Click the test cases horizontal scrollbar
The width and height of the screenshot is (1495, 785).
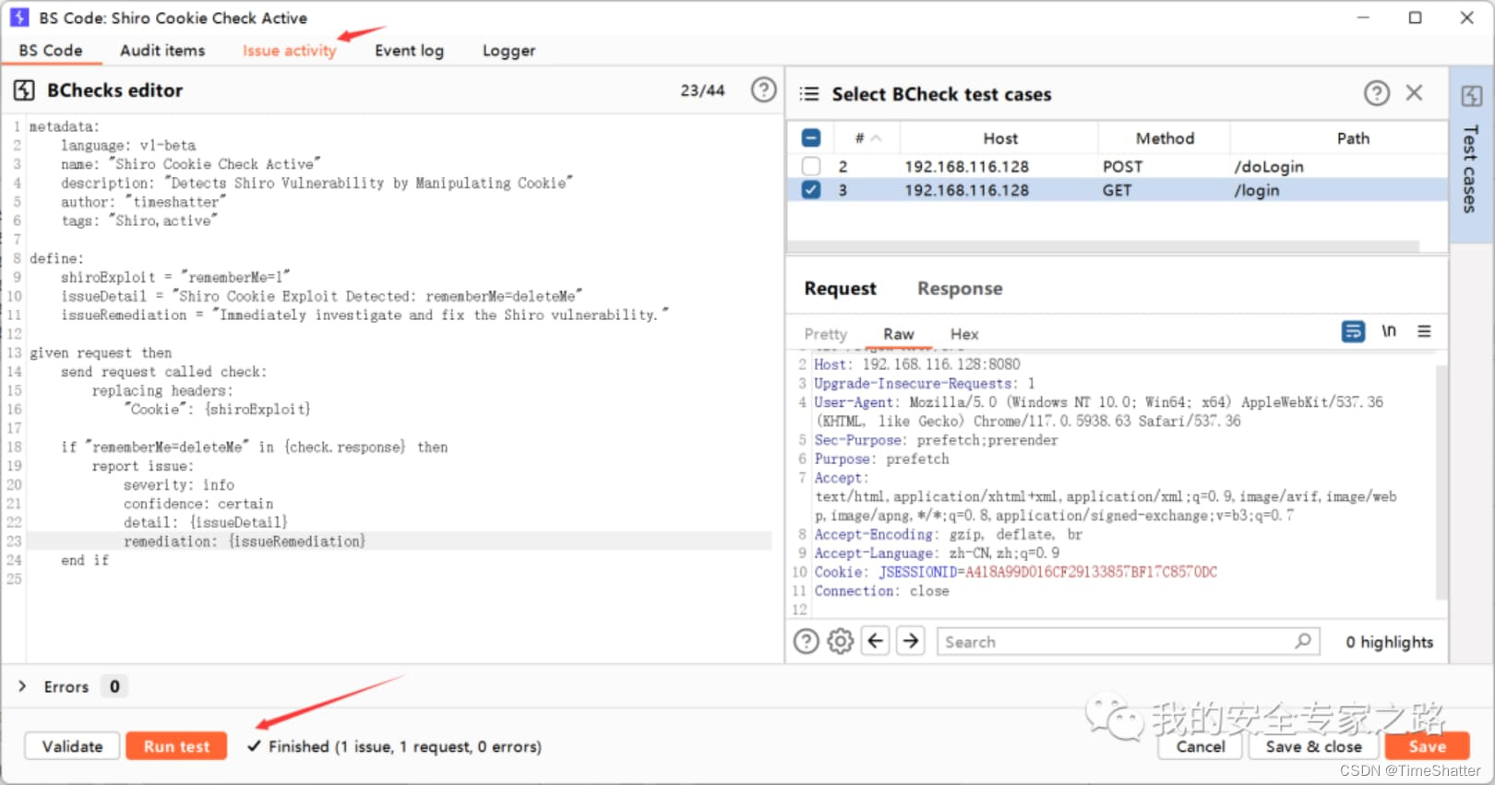click(x=1104, y=246)
